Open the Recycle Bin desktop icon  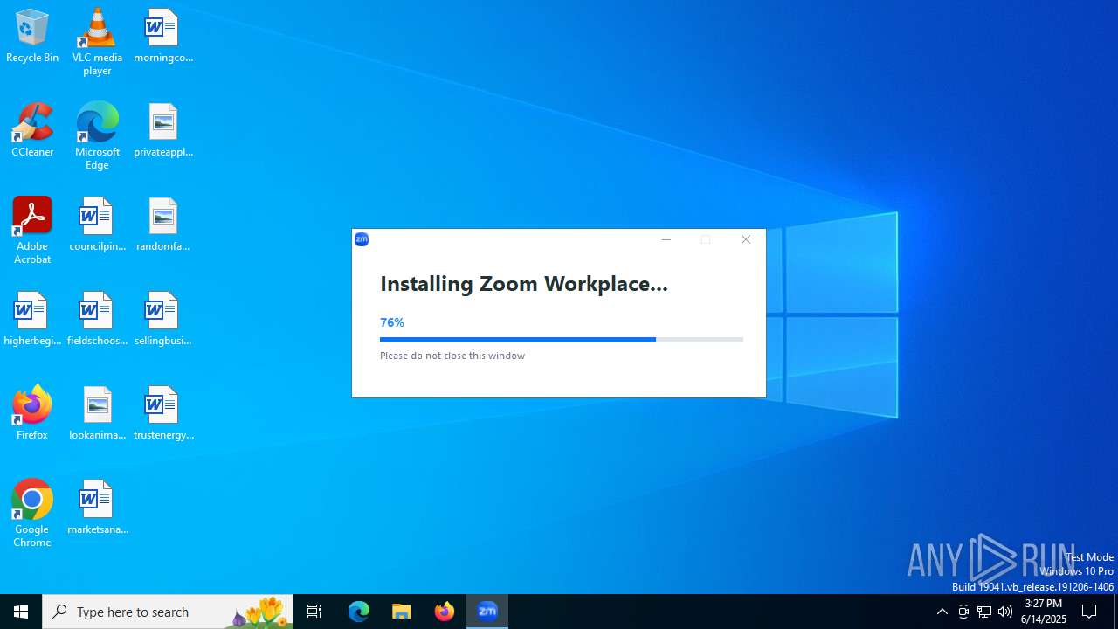(32, 36)
